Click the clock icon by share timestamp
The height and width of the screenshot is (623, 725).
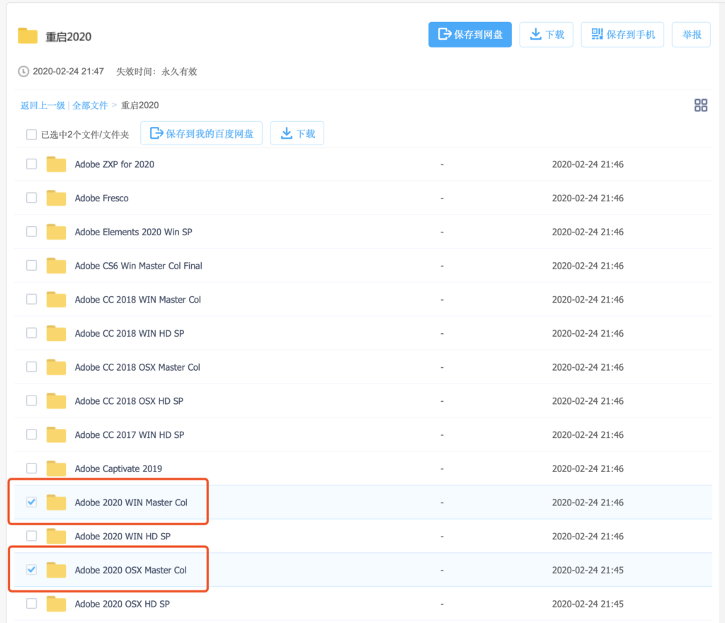23,72
